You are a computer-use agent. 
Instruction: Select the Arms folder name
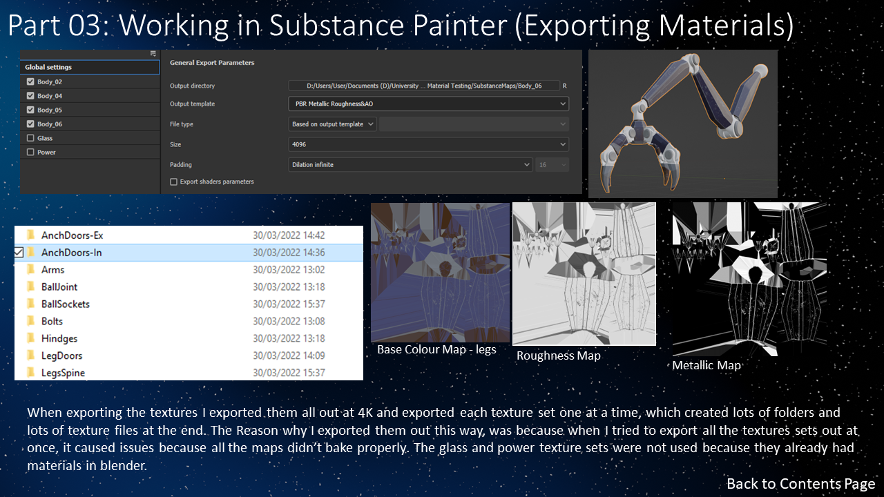point(52,270)
